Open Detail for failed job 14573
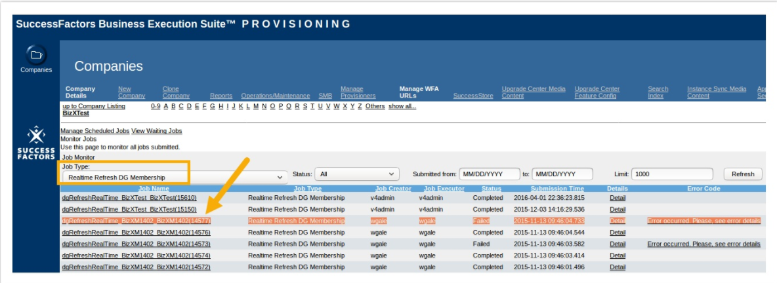The width and height of the screenshot is (777, 283). coord(618,244)
